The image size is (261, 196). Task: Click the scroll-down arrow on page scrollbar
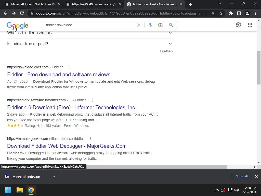pyautogui.click(x=259, y=163)
